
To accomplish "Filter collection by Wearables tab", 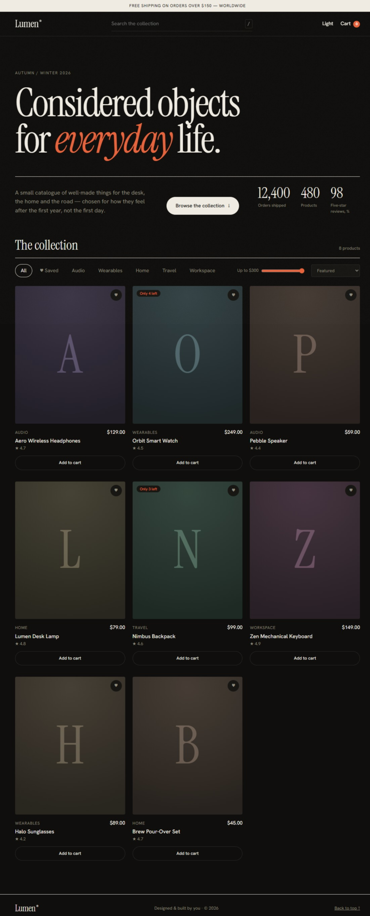I will pyautogui.click(x=110, y=270).
